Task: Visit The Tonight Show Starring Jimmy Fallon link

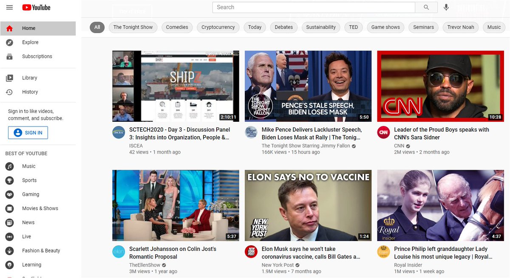Action: coord(306,146)
